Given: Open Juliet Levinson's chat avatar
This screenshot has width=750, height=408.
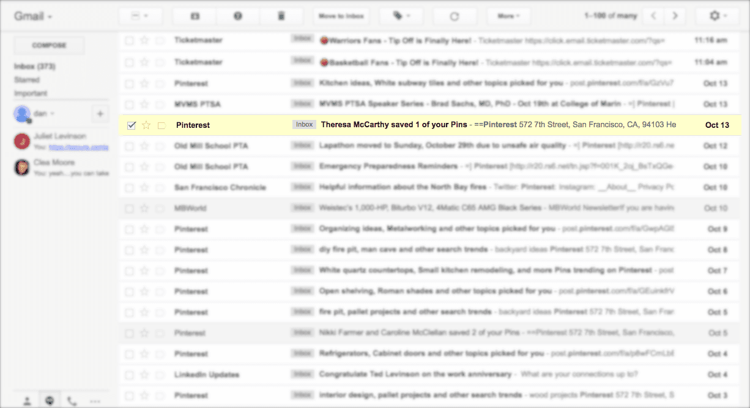Looking at the screenshot, I should (21, 141).
